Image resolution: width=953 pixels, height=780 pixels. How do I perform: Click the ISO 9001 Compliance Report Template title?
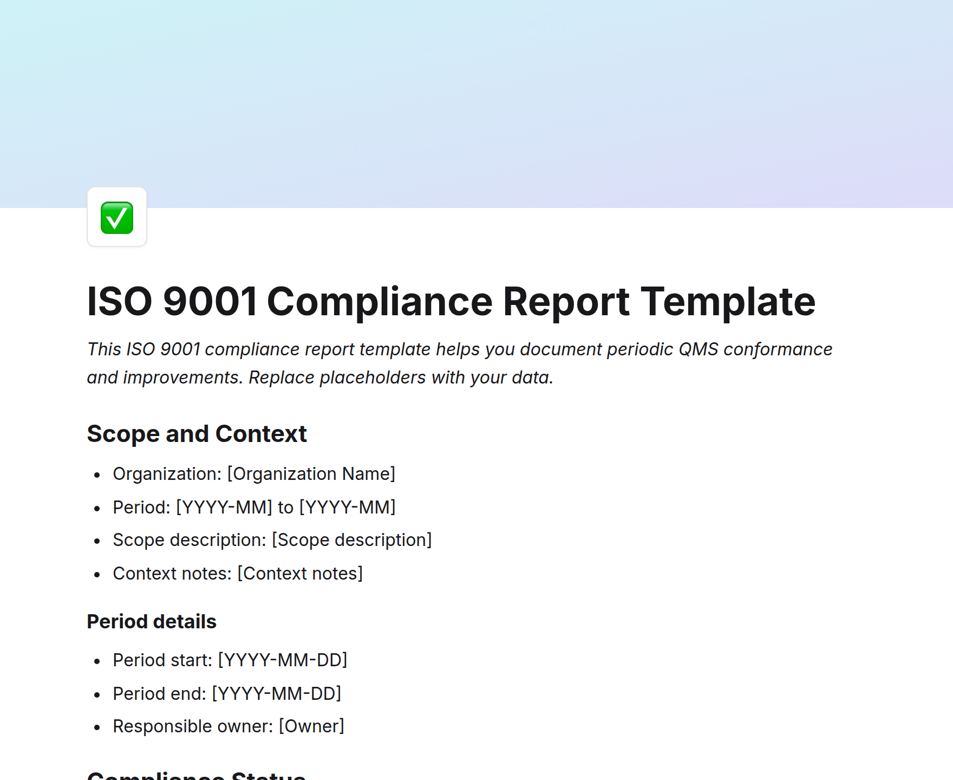point(451,301)
